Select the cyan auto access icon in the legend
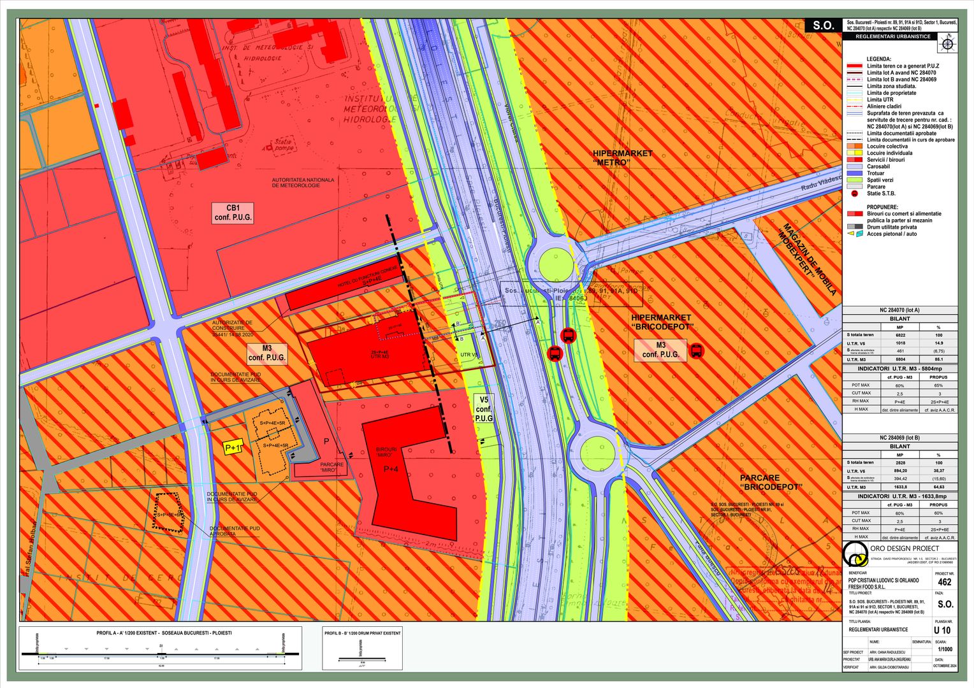Viewport: 974px width, 688px height. 859,233
